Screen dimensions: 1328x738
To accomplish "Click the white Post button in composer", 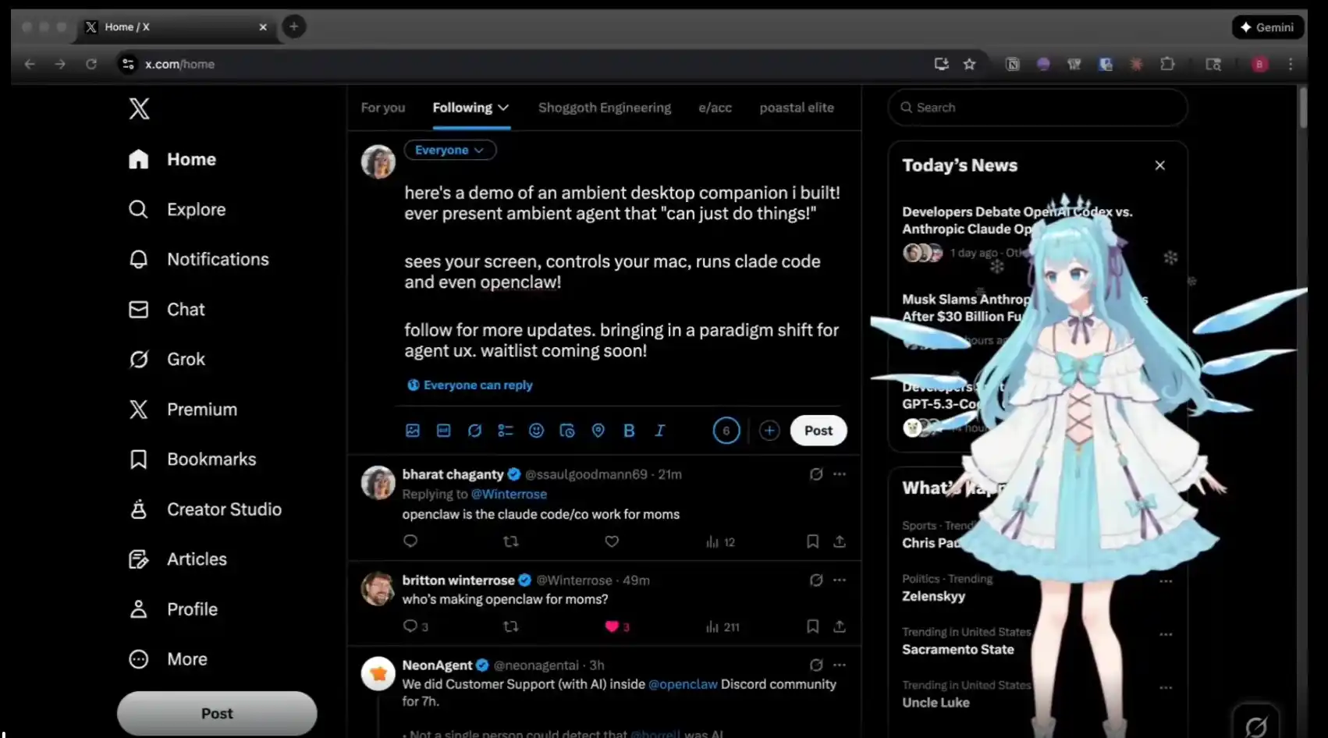I will (818, 431).
